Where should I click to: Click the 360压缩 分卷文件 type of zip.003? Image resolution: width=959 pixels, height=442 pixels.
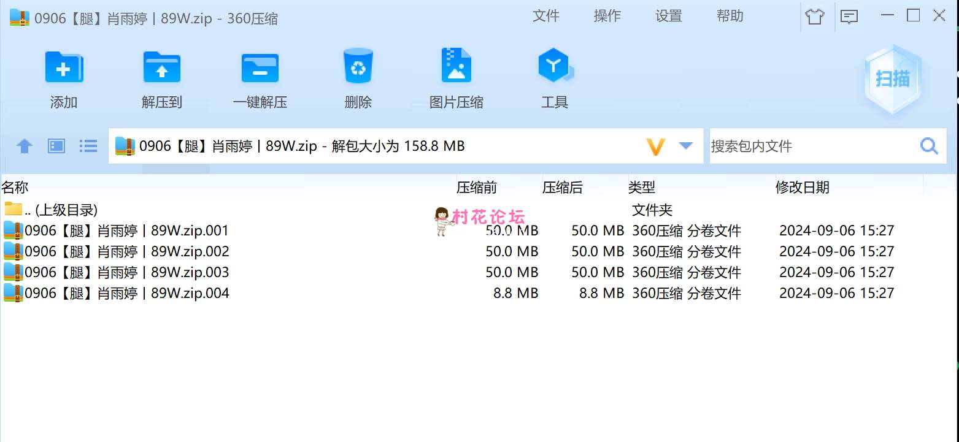coord(687,272)
